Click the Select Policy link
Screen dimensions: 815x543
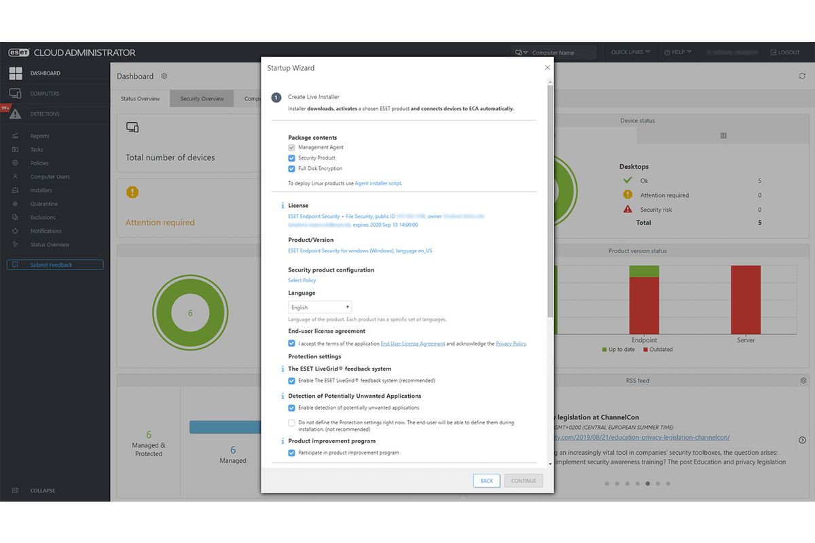(302, 280)
